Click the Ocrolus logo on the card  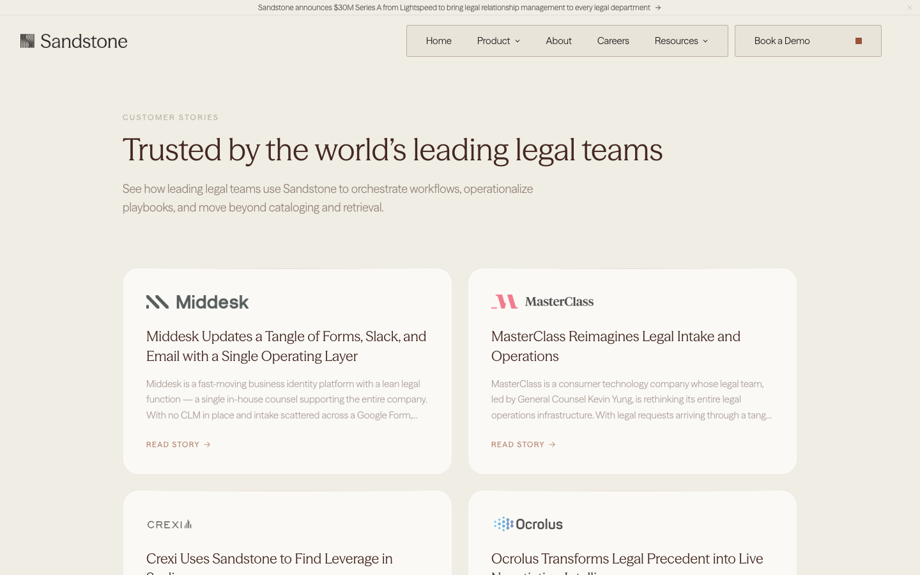(x=528, y=524)
